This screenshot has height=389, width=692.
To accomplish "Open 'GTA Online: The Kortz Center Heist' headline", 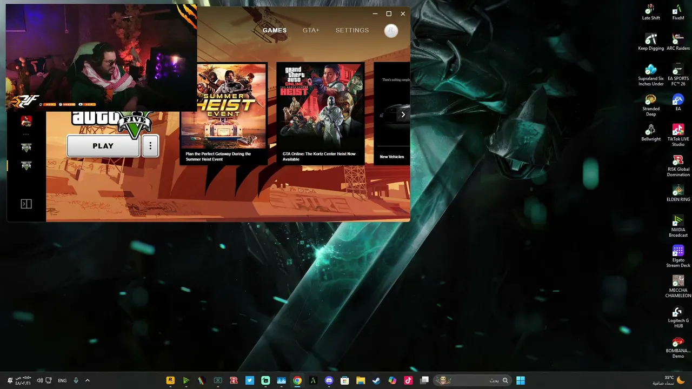I will tap(319, 157).
